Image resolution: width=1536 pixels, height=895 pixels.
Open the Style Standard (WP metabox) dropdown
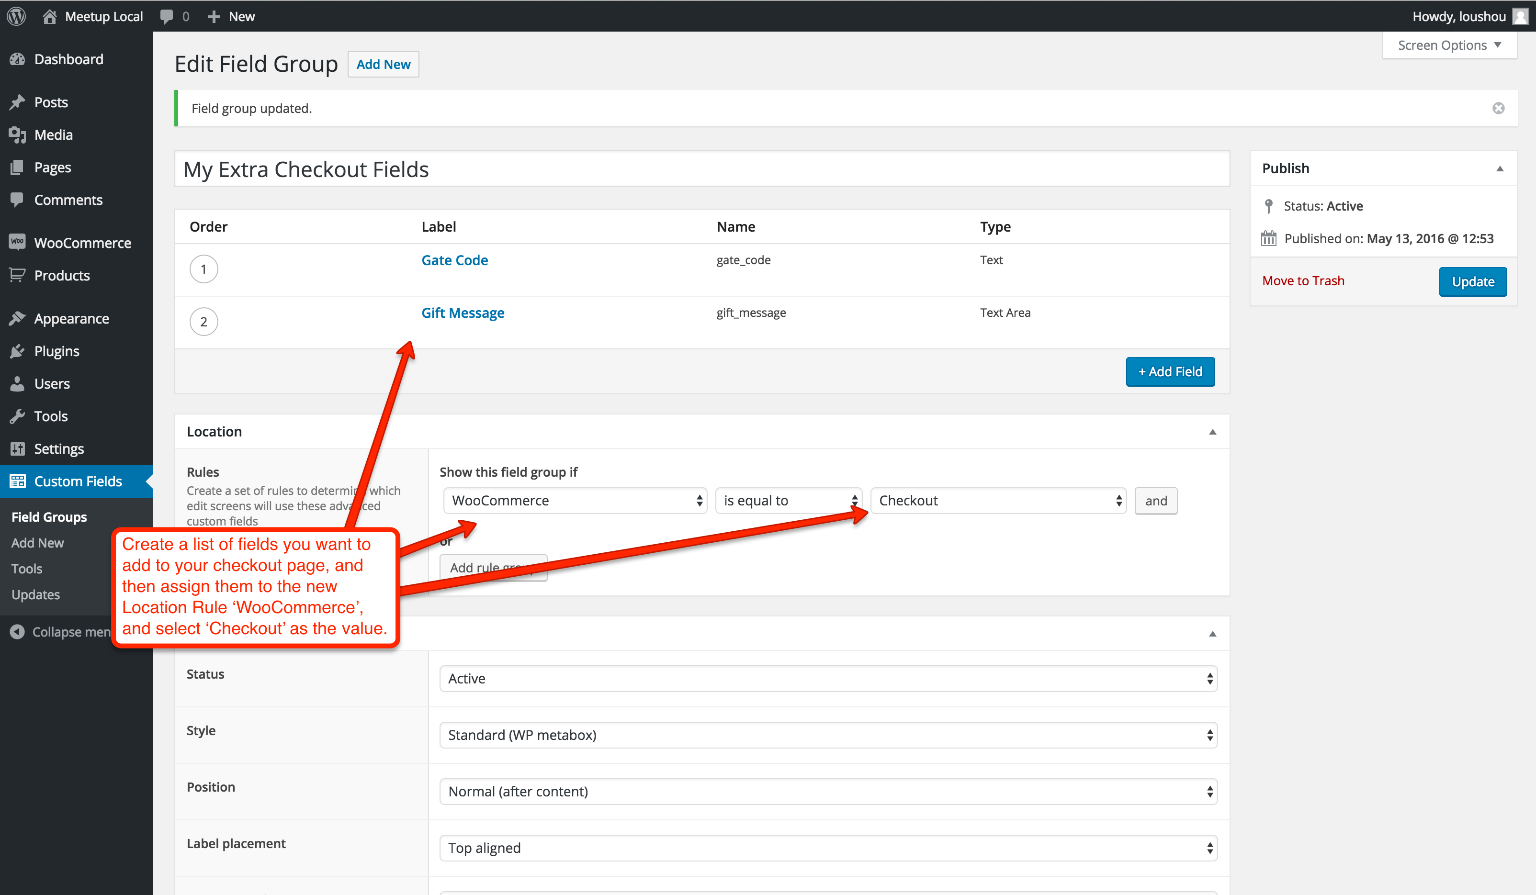(828, 735)
